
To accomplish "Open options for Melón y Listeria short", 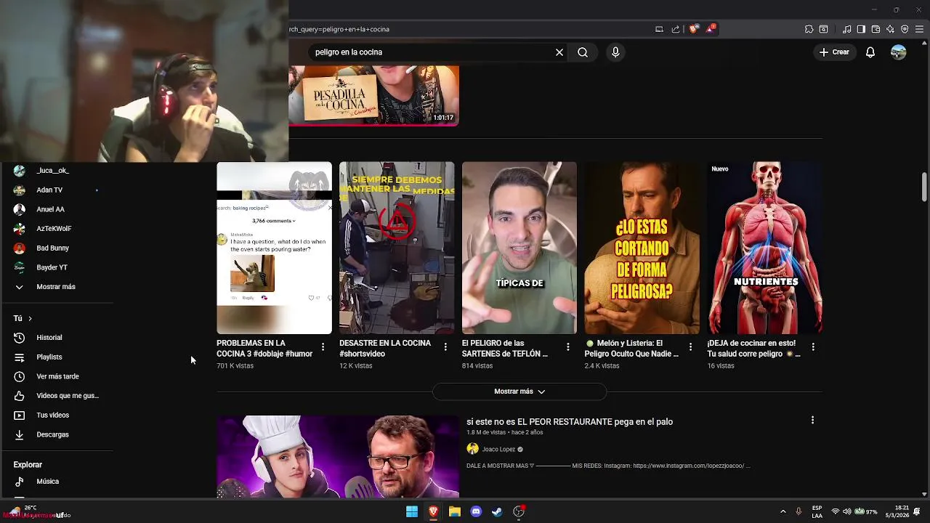I will [x=690, y=347].
